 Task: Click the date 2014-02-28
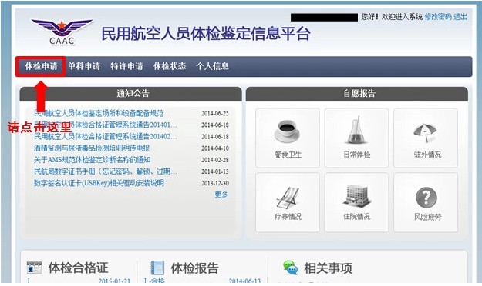215,160
